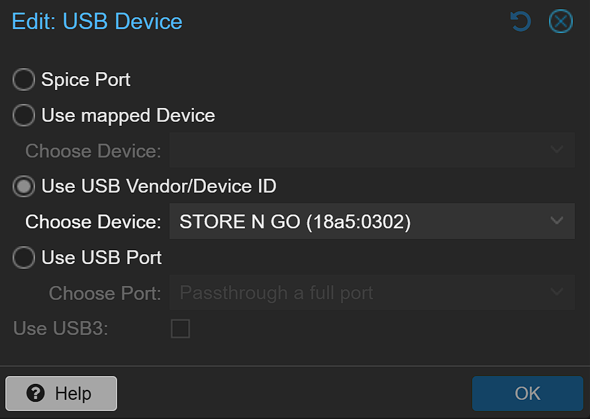Click the Use USB3 label
The height and width of the screenshot is (419, 590).
click(x=60, y=328)
